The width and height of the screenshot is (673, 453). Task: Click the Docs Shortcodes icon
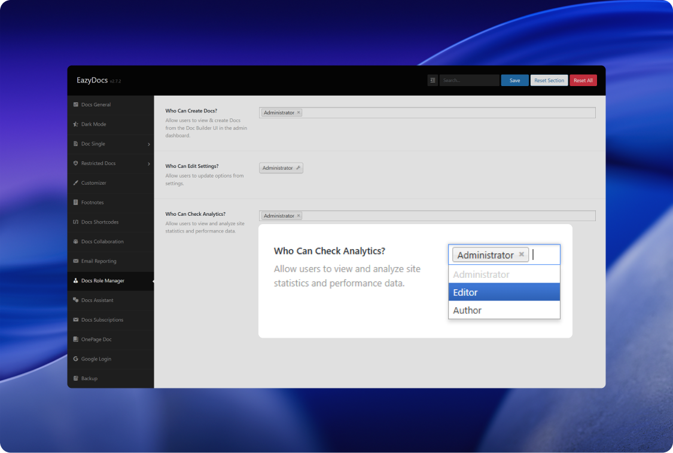pyautogui.click(x=75, y=222)
